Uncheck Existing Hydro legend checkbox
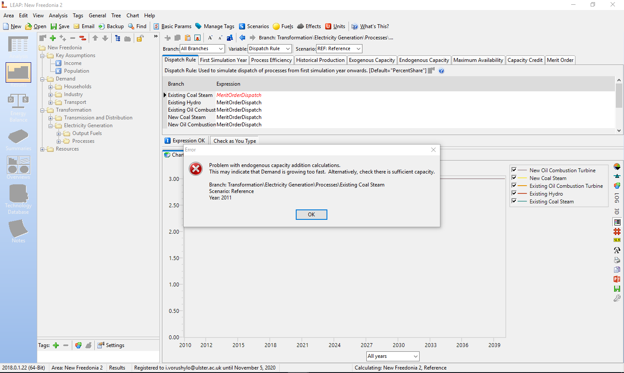The image size is (624, 373). pyautogui.click(x=514, y=193)
